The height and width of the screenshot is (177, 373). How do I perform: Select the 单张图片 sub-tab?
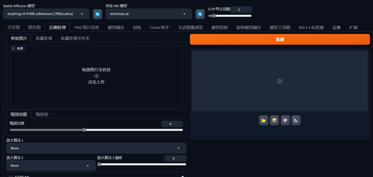click(x=19, y=38)
